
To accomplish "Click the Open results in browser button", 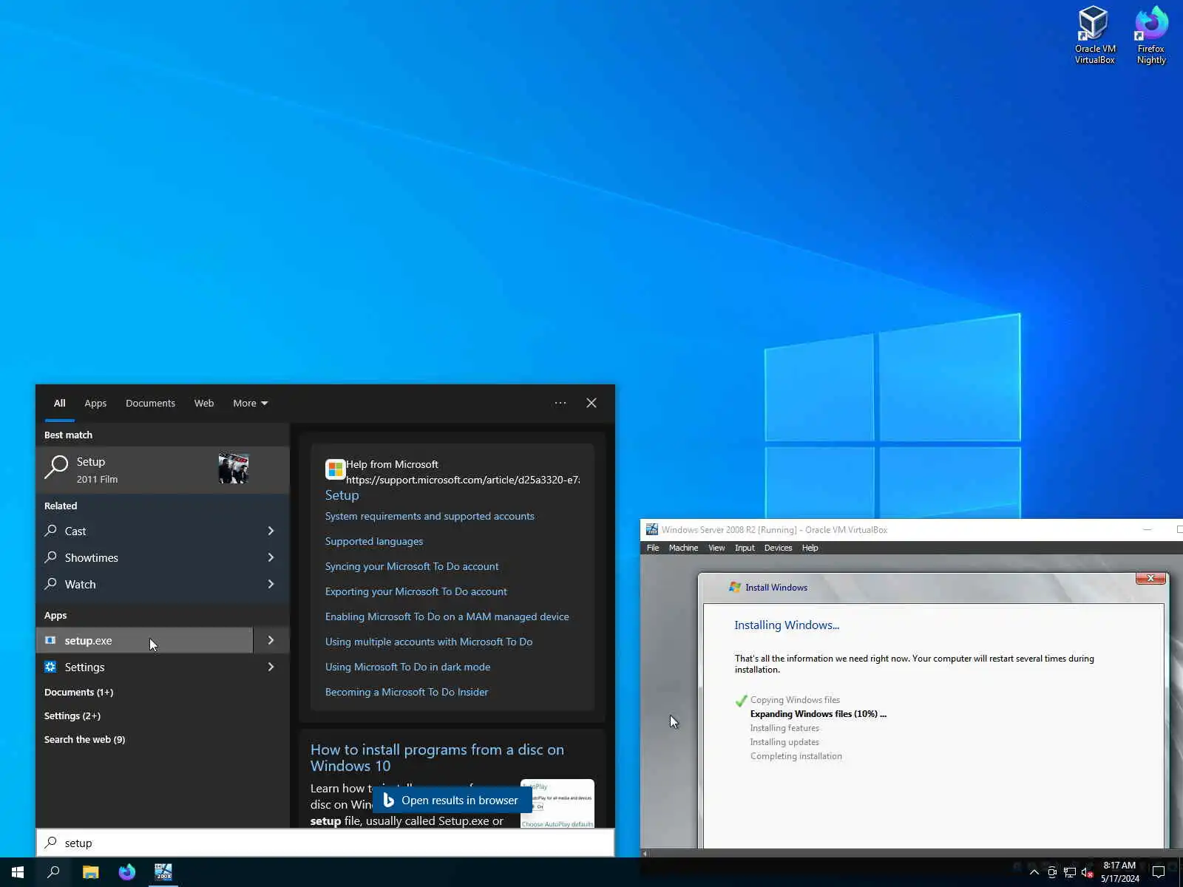I will [x=451, y=800].
